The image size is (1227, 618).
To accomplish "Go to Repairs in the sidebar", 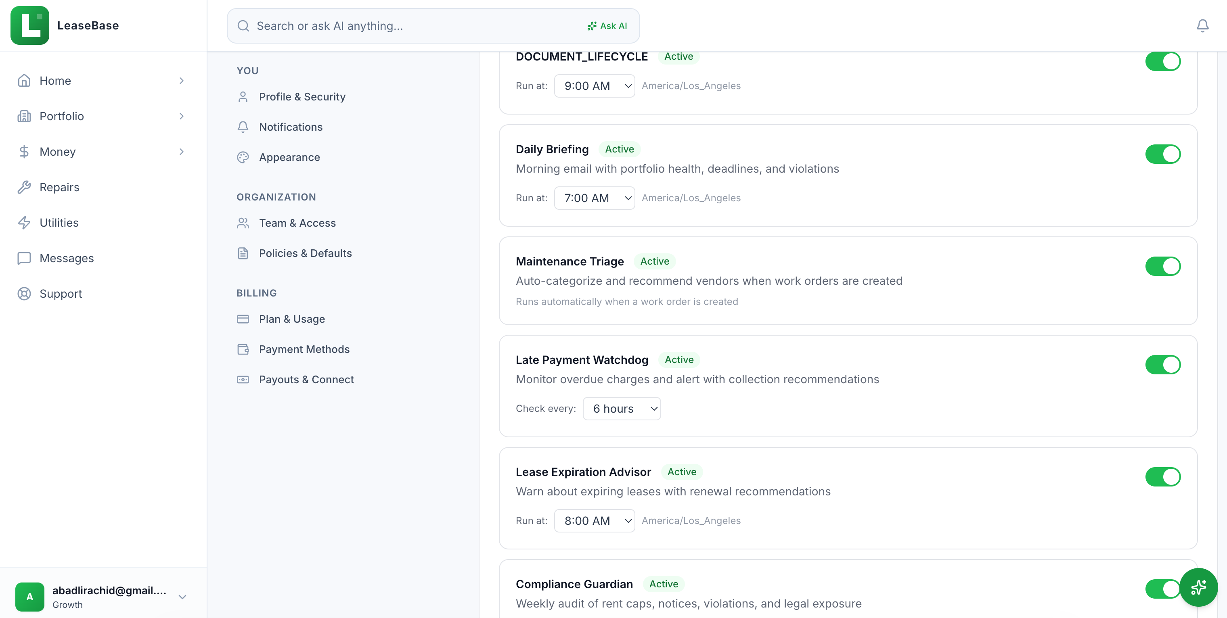I will [x=103, y=187].
